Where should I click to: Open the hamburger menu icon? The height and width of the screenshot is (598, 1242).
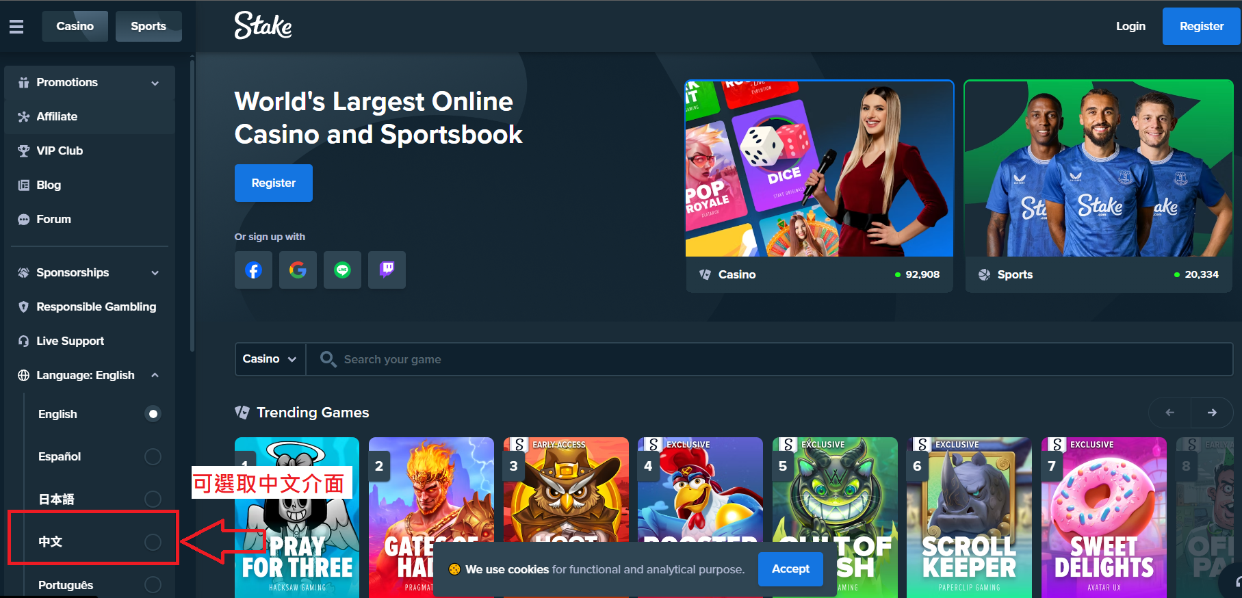tap(16, 27)
